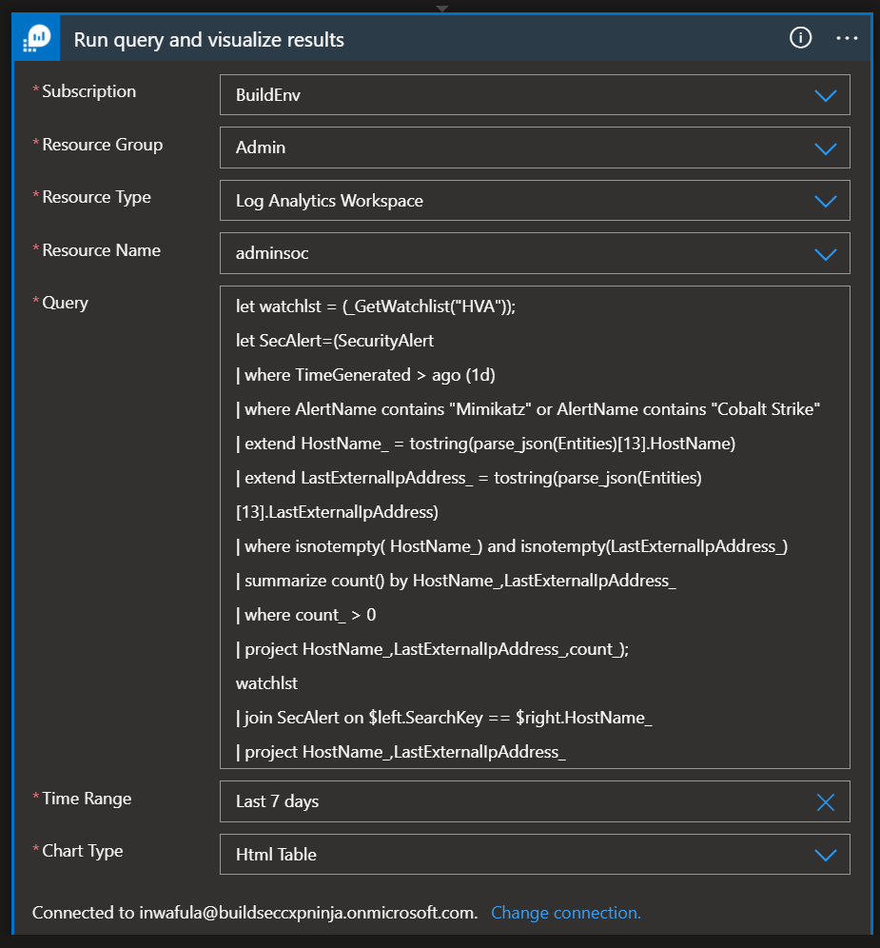Screen dimensions: 880x948
Task: Expand the Resource Type dropdown arrow
Action: pos(825,201)
